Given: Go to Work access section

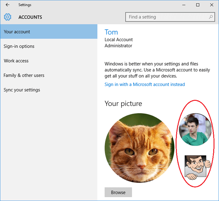Looking at the screenshot, I should [16, 61].
